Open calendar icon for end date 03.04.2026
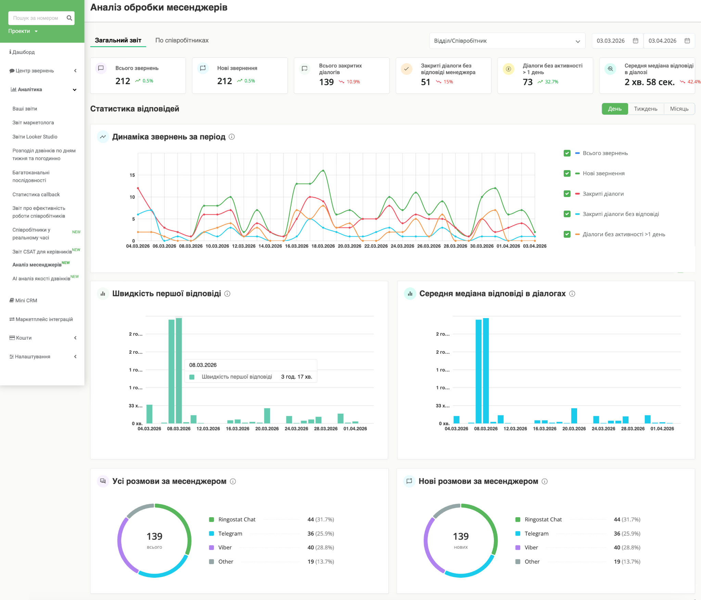The width and height of the screenshot is (701, 600). 687,41
